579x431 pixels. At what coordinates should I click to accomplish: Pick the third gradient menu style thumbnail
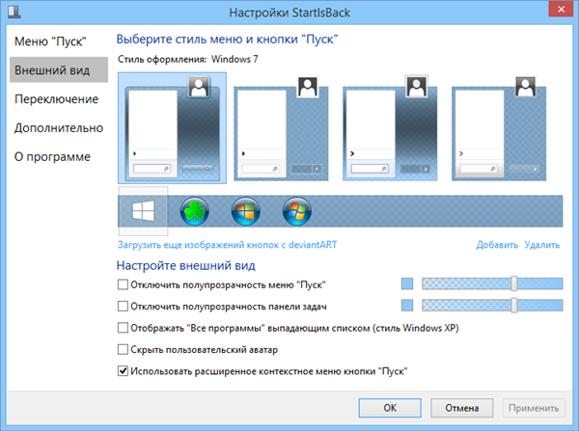[x=390, y=128]
